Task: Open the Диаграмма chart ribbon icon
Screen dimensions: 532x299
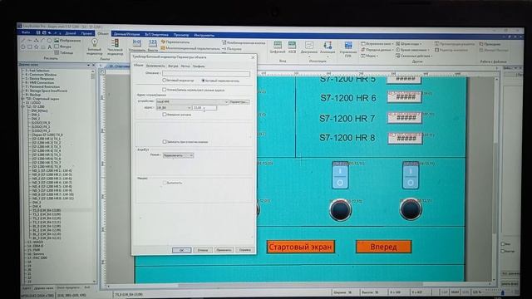Action: 308,47
